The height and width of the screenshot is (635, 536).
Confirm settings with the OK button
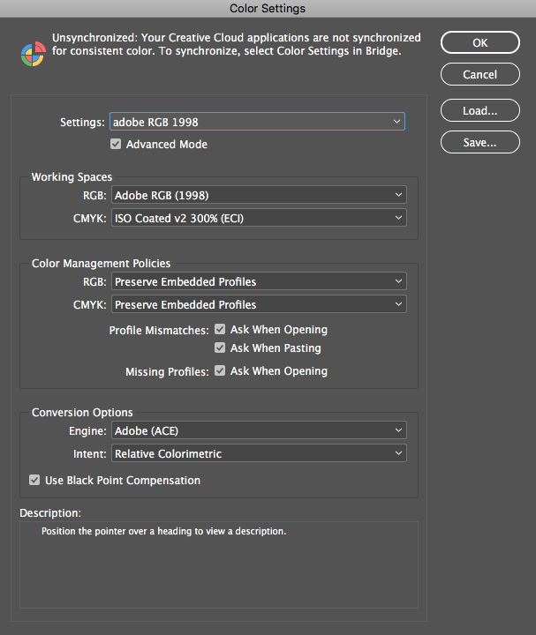(480, 42)
